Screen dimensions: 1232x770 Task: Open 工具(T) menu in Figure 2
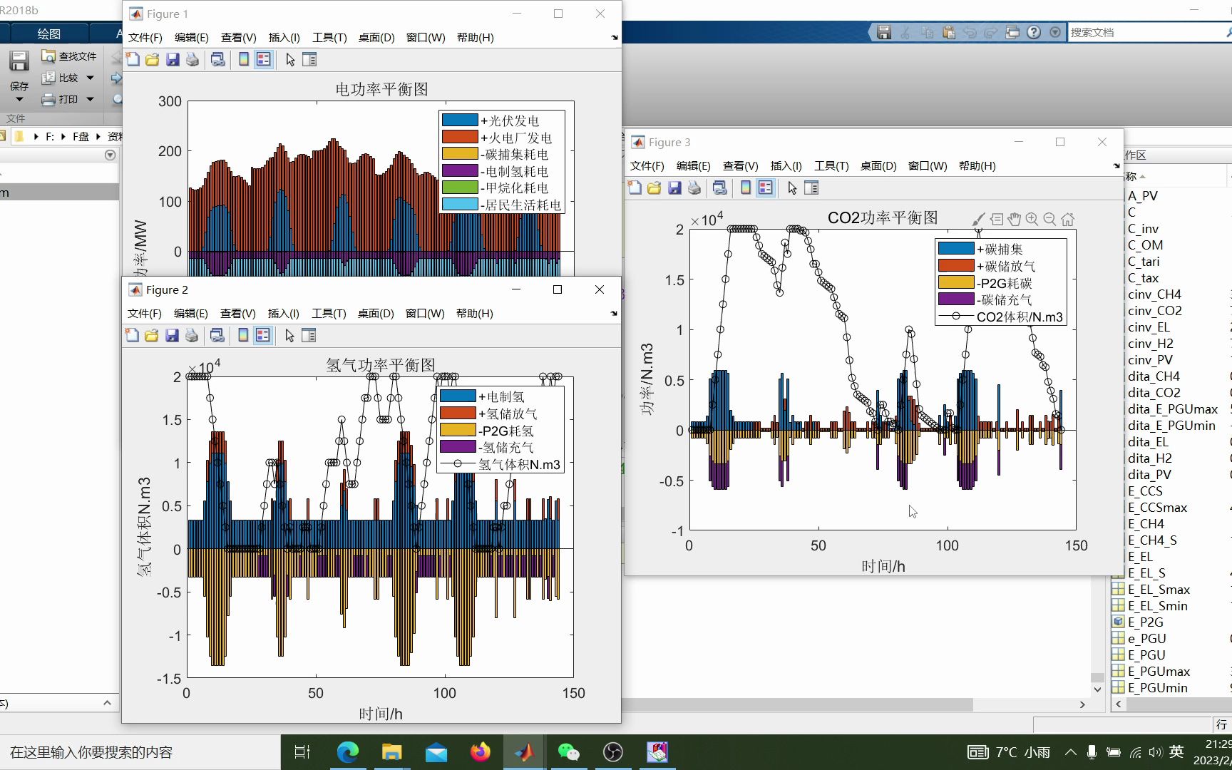[329, 314]
